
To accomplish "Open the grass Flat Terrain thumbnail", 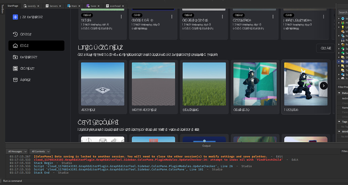I will [x=204, y=84].
